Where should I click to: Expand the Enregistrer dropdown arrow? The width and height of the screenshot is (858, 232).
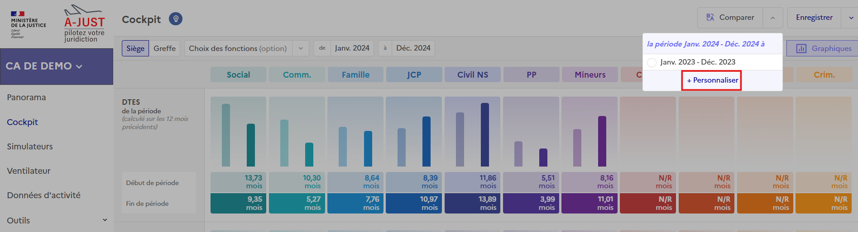tap(851, 18)
